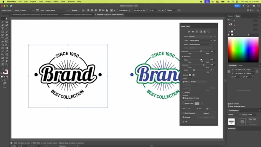This screenshot has width=261, height=147.
Task: Enable the Auto Grouping checkbox
Action: click(x=183, y=113)
